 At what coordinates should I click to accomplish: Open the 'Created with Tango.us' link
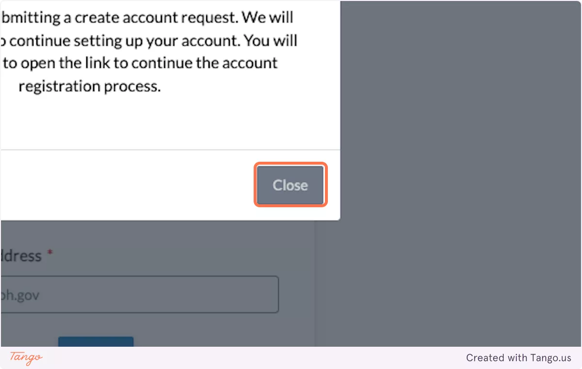518,358
